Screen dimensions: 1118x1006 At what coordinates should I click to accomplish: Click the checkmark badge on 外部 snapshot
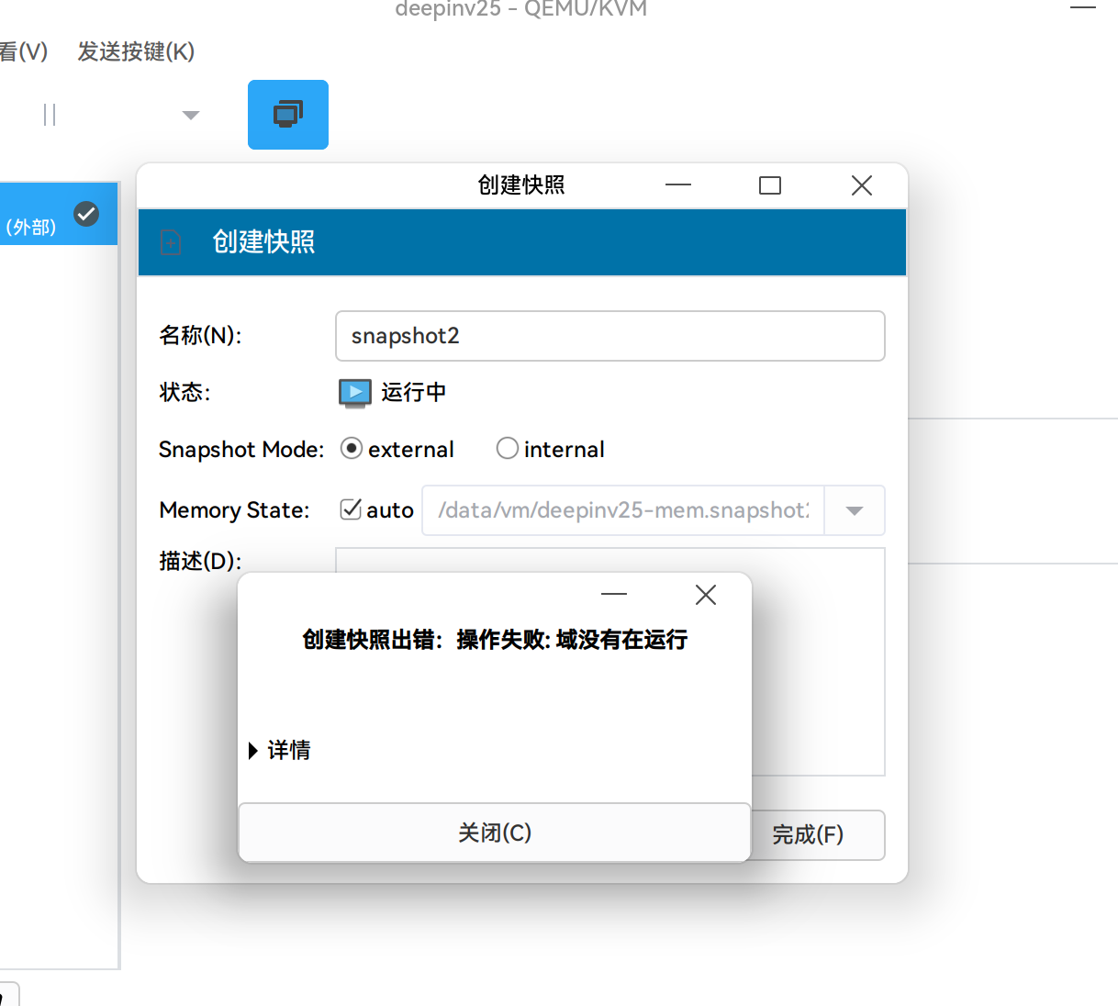[x=86, y=214]
